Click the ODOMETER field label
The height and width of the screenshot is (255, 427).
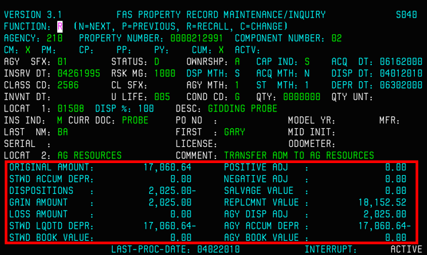(x=312, y=144)
